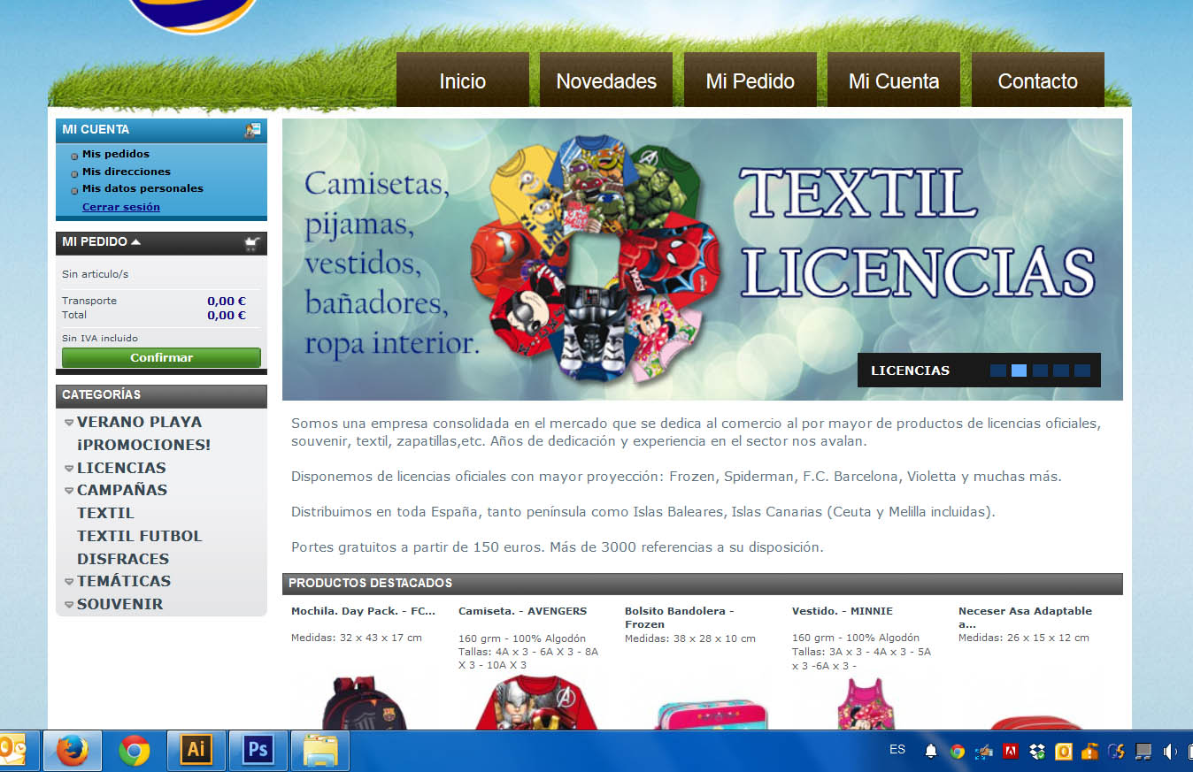Expand the VERANO PLAYA category arrow

click(x=69, y=423)
